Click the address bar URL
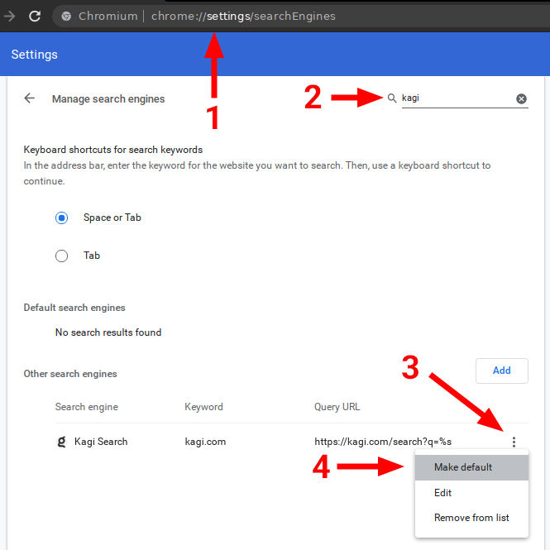 [243, 17]
